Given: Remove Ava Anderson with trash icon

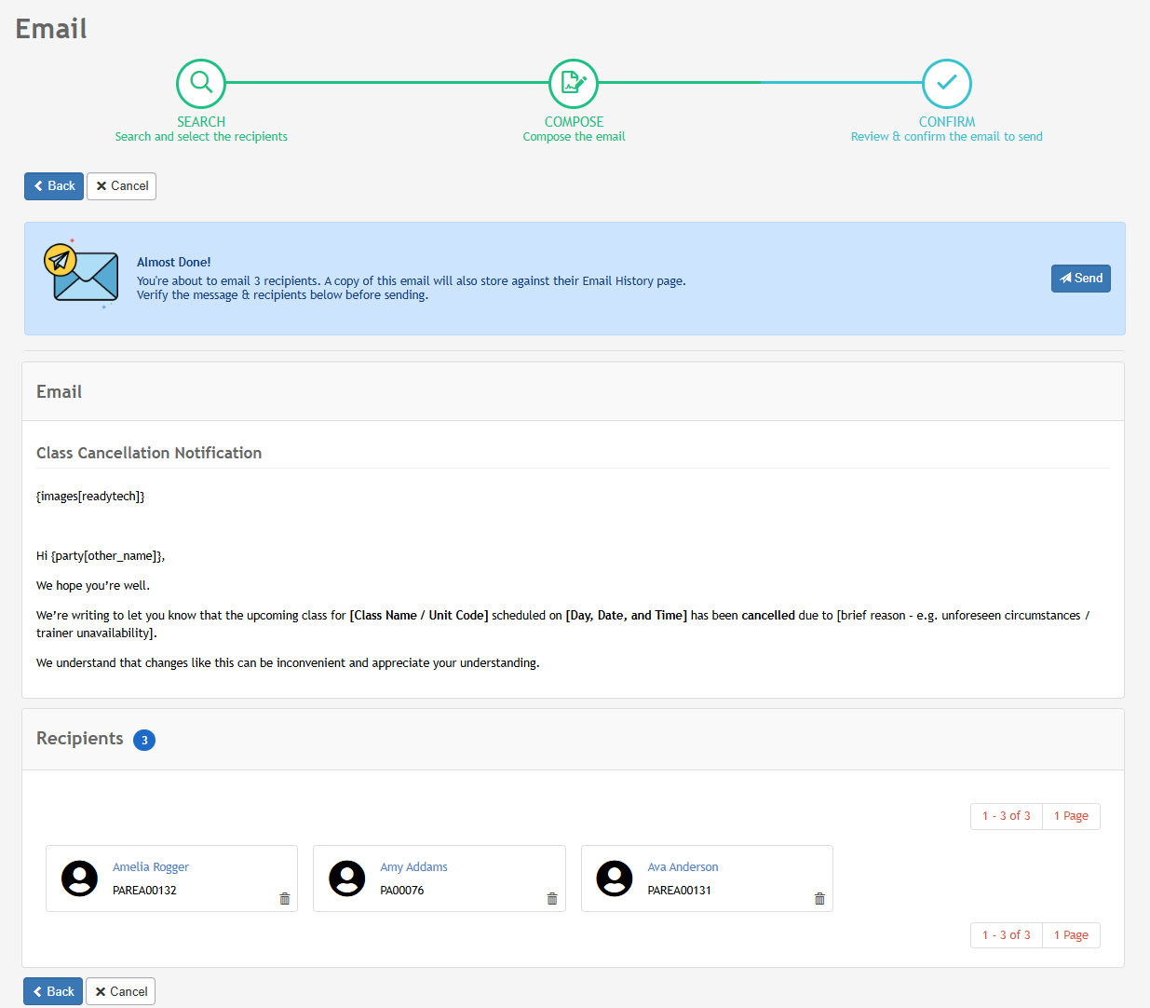Looking at the screenshot, I should pyautogui.click(x=819, y=899).
